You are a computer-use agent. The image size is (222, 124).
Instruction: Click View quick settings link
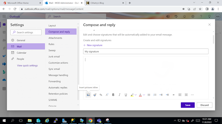pyautogui.click(x=28, y=66)
